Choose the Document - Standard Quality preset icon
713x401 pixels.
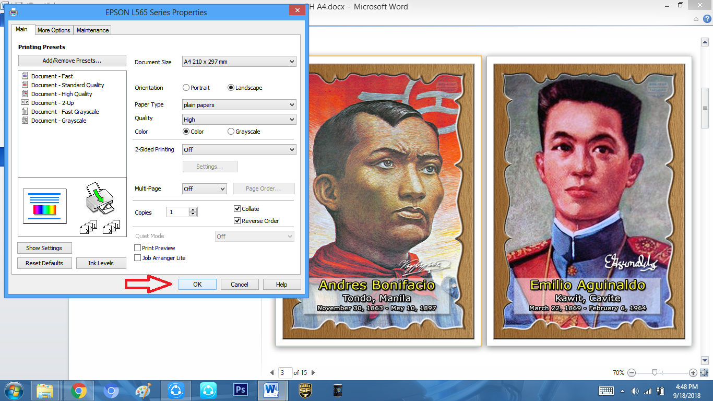coord(25,85)
